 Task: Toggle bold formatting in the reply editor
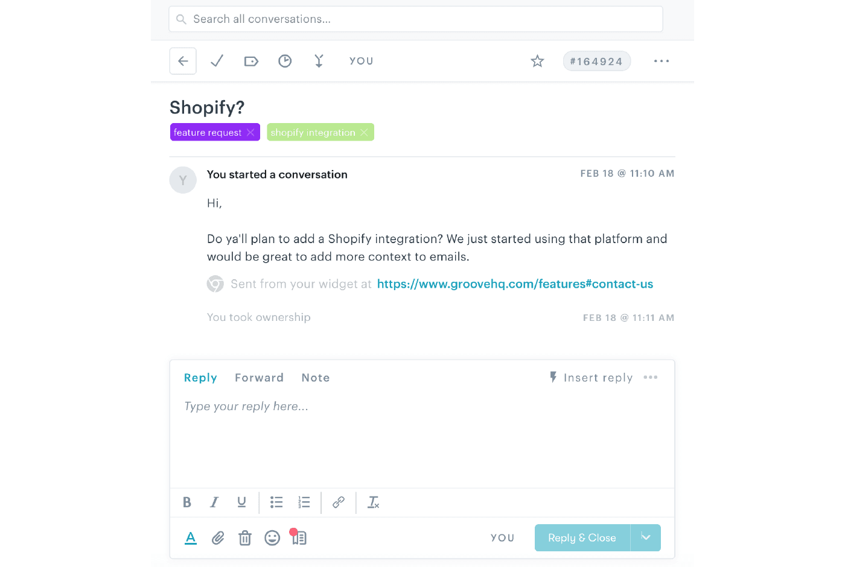click(187, 502)
